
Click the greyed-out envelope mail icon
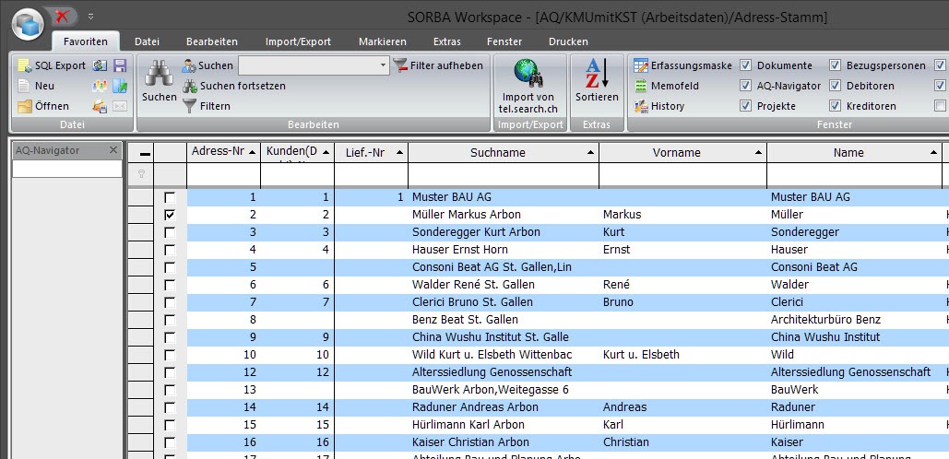[120, 106]
